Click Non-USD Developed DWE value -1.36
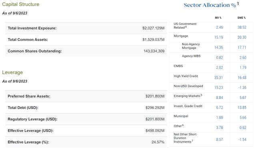Screen dimensions: 256x148 [242, 88]
